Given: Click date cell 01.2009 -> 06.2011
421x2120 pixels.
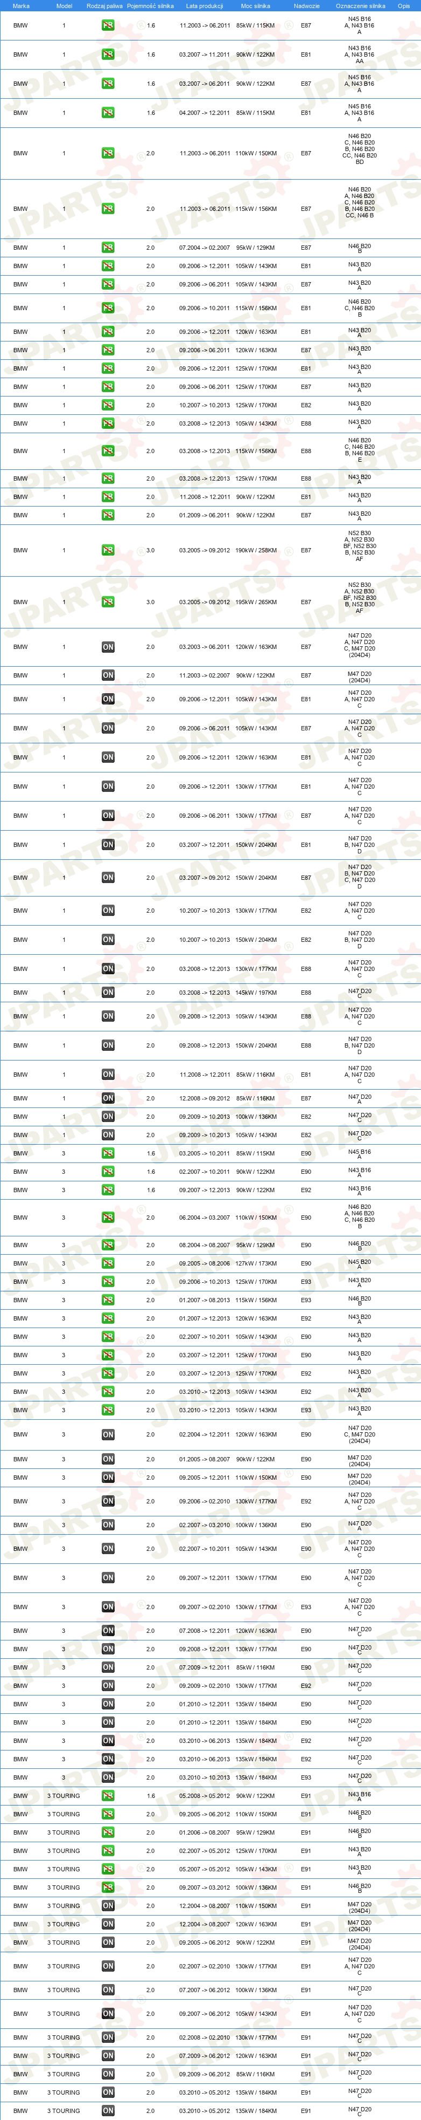Looking at the screenshot, I should (205, 515).
